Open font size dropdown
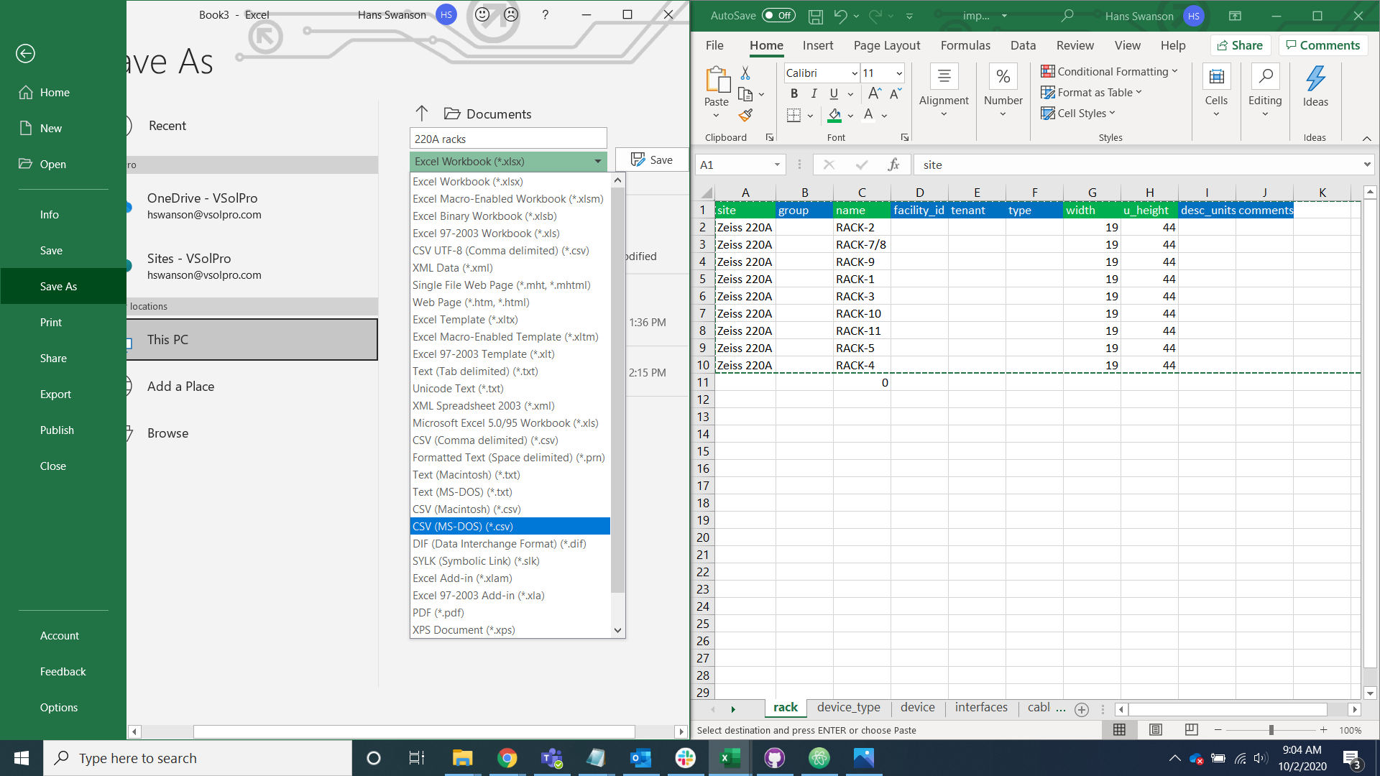 [x=898, y=73]
